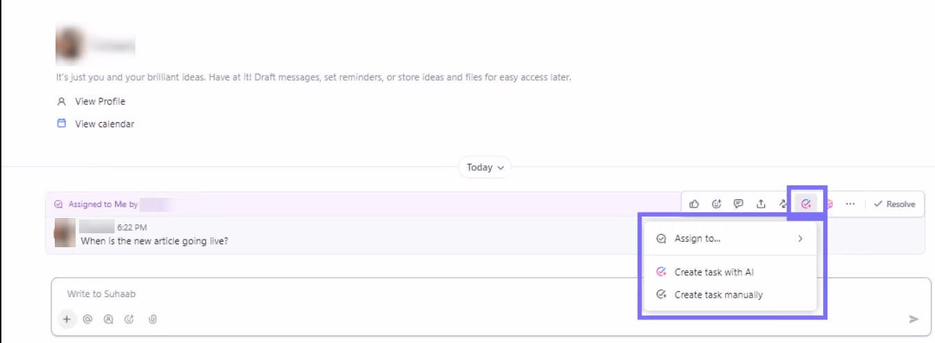This screenshot has width=935, height=343.
Task: Click the create task icon in message toolbar
Action: [806, 204]
